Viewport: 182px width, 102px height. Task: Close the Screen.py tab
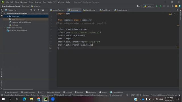80,10
